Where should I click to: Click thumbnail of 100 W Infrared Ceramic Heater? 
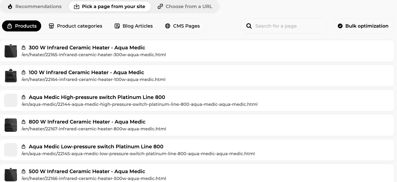tap(11, 76)
